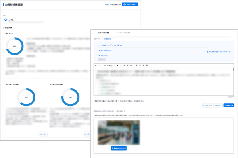Viewport: 238px width, 158px height.
Task: Toggle bold formatting in the editor
Action: [117, 65]
